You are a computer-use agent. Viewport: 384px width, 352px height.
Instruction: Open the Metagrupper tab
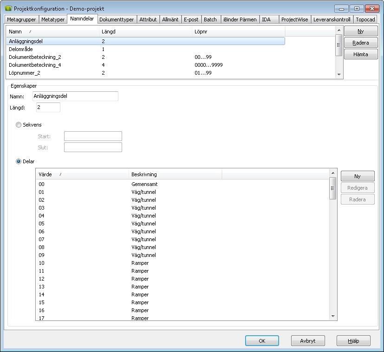(21, 19)
